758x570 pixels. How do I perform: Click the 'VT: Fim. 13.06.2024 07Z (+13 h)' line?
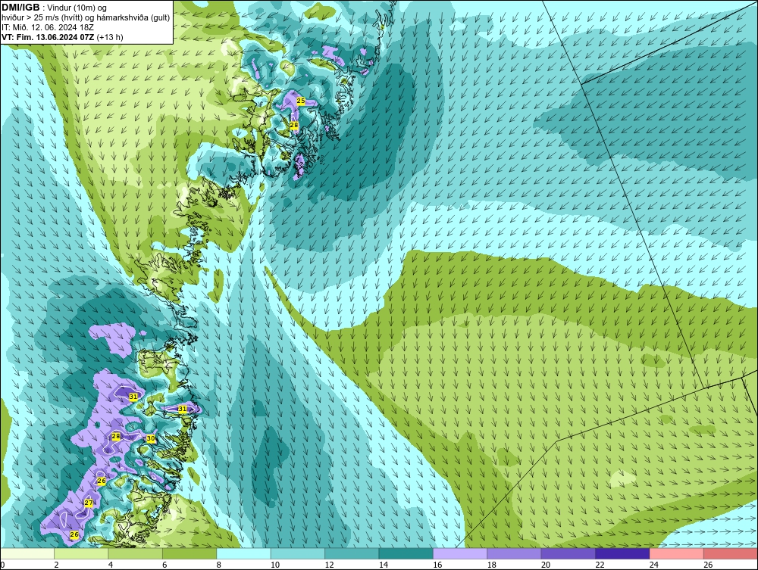[62, 37]
